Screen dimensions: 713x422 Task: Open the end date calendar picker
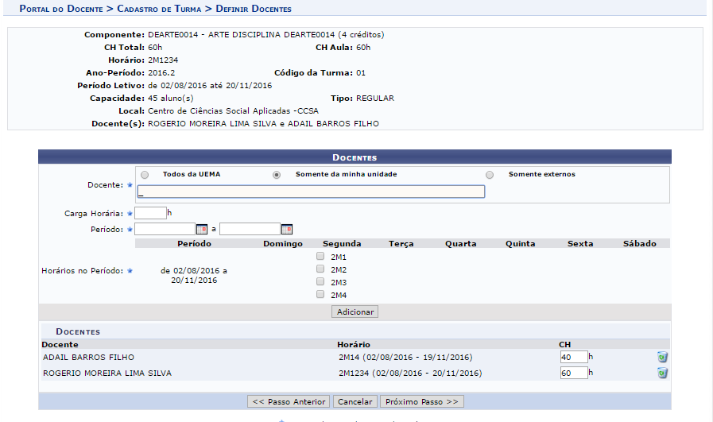(x=287, y=229)
